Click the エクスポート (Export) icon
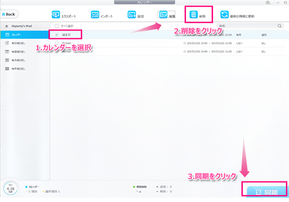Viewport: 289px width, 202px height. click(56, 15)
